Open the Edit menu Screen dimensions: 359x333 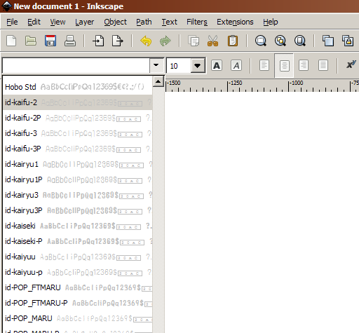click(x=34, y=22)
